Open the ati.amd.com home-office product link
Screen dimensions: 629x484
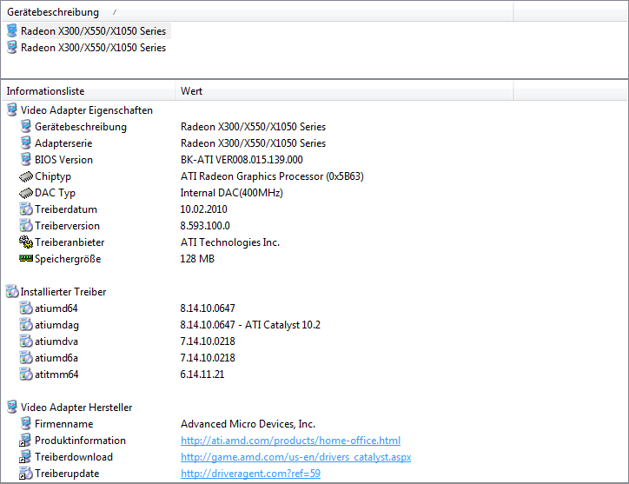[x=290, y=441]
